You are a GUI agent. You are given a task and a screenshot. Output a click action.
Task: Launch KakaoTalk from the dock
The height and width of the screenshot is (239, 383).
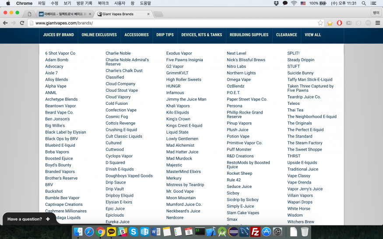(112, 232)
